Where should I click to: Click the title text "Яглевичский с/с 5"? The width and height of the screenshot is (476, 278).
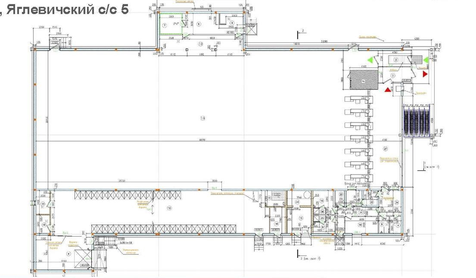tap(66, 9)
